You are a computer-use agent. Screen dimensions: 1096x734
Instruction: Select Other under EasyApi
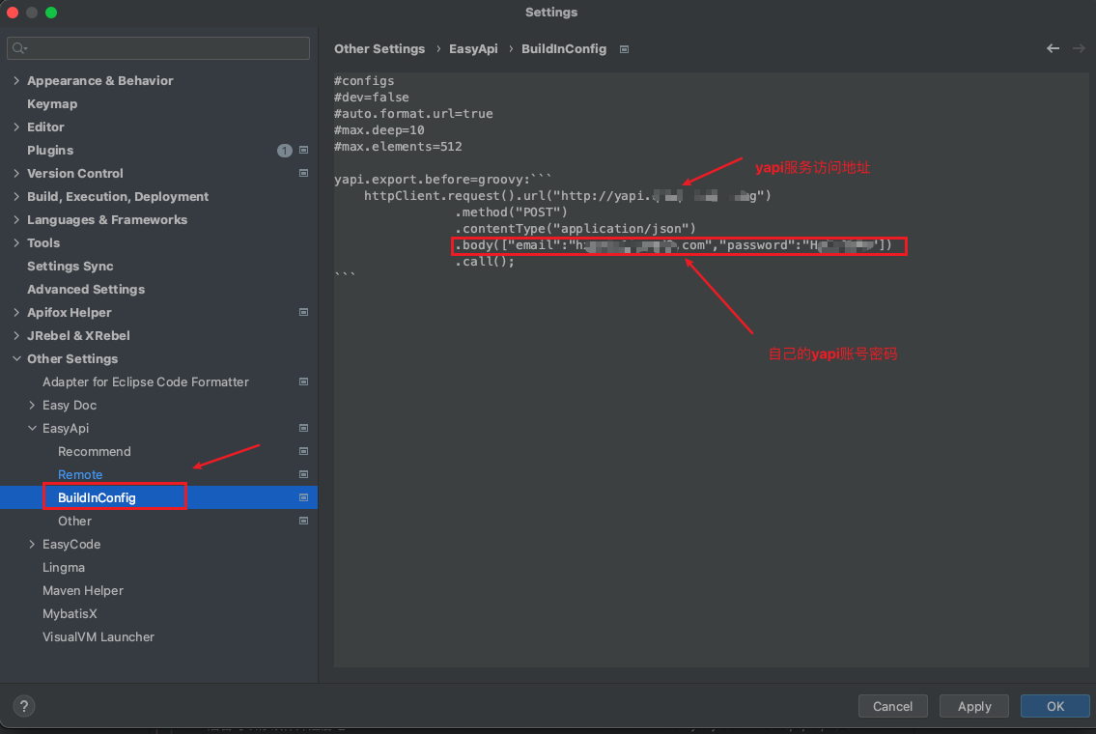pyautogui.click(x=74, y=521)
